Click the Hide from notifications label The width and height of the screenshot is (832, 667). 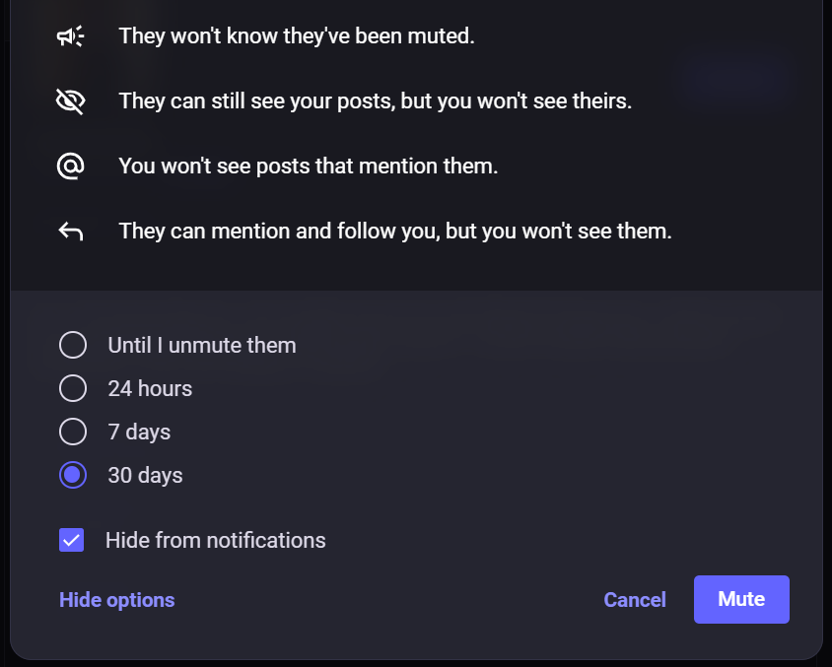point(216,540)
